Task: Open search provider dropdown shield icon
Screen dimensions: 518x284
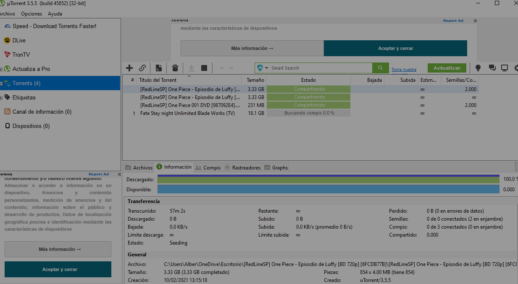Action: (262, 68)
